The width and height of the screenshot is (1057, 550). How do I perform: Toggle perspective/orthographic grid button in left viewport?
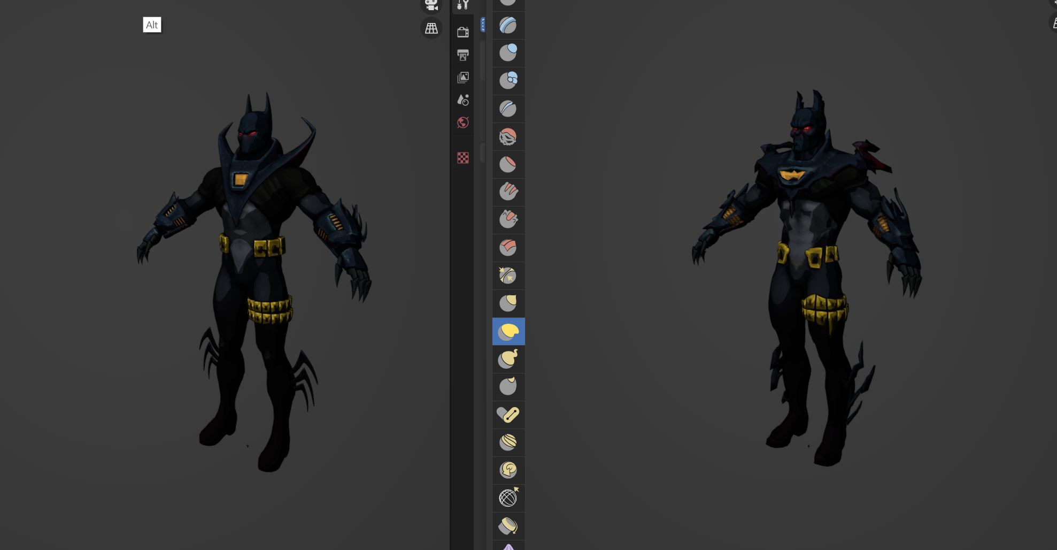click(431, 28)
